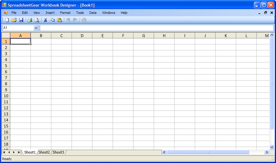Select column D header
Image resolution: width=276 pixels, height=163 pixels.
(82, 35)
